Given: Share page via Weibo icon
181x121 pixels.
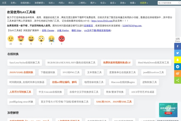Looking at the screenshot, I should pyautogui.click(x=177, y=73).
